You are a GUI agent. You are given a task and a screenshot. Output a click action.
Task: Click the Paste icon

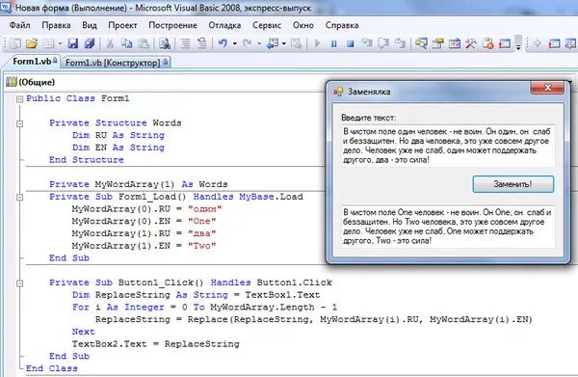144,43
